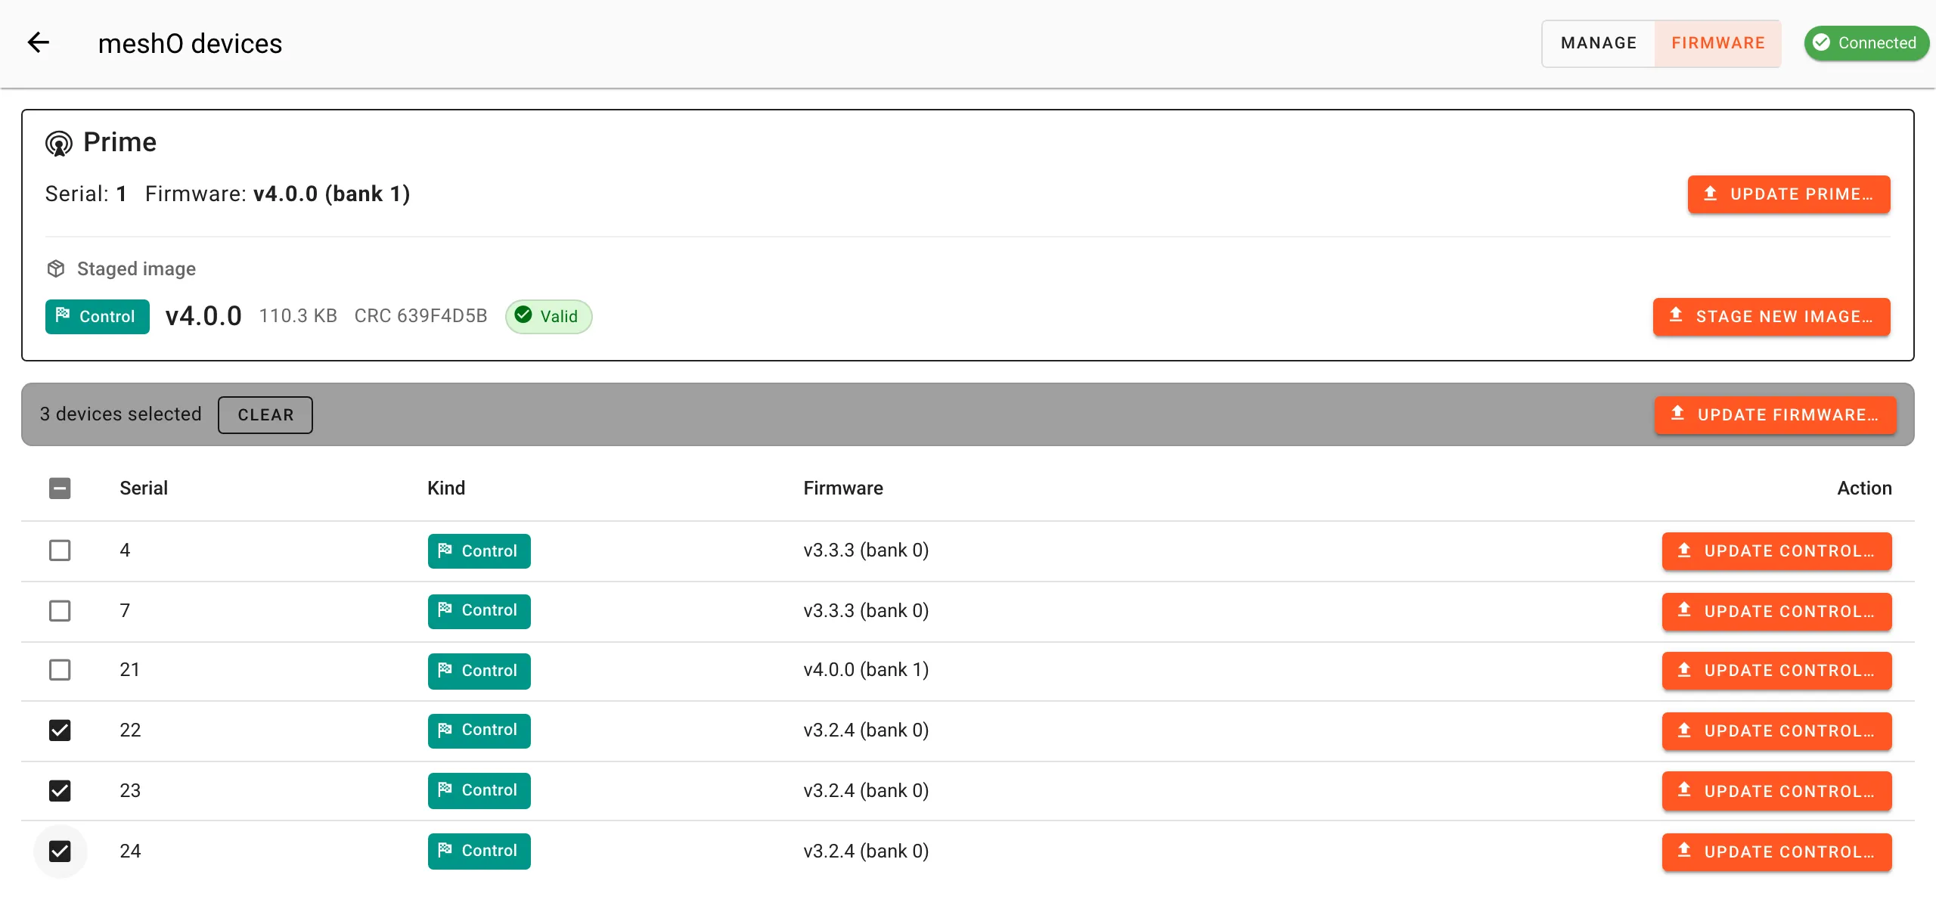Image resolution: width=1936 pixels, height=915 pixels.
Task: Check the box for serial 4
Action: pyautogui.click(x=60, y=550)
